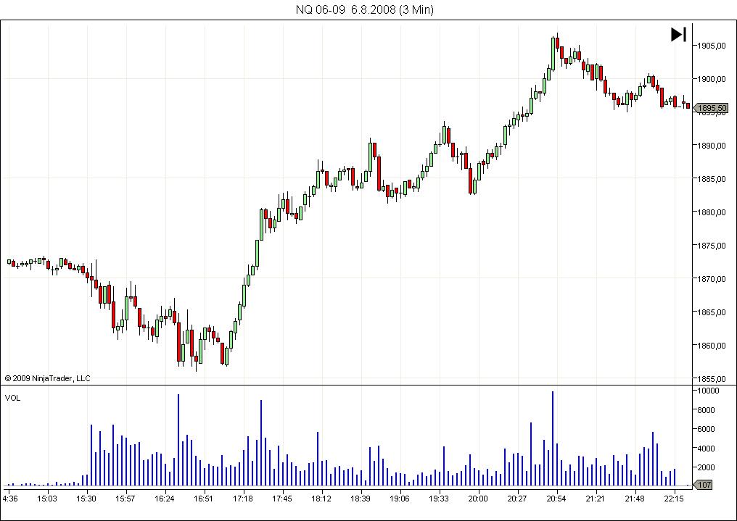Click the 20:27 time axis label
The image size is (737, 521).
coord(517,499)
